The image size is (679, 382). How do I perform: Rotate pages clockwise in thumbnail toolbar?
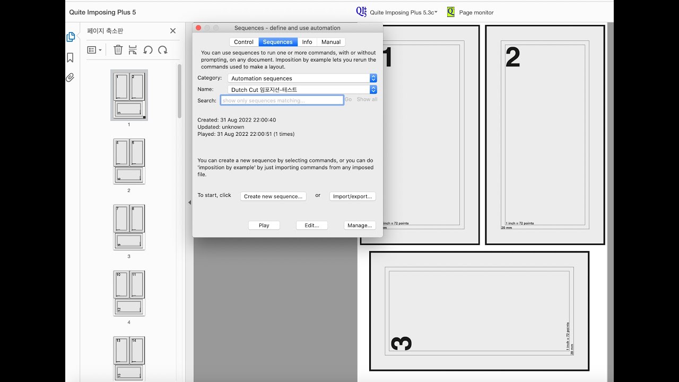click(163, 50)
